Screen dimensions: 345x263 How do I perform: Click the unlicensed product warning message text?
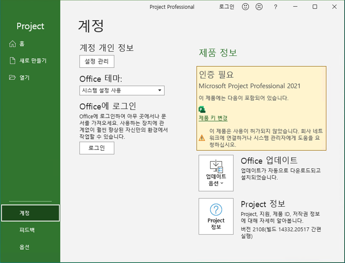[266, 138]
